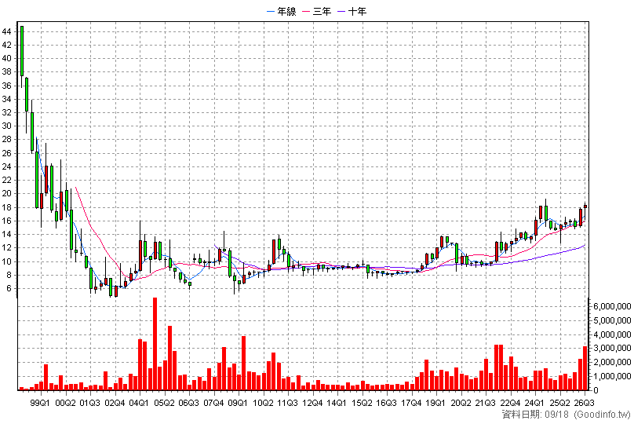Click the tallest red volume bar
634x424 pixels.
[155, 344]
